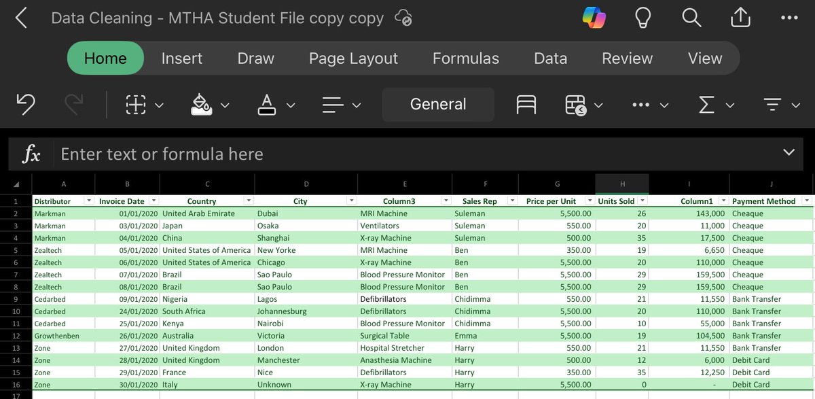The height and width of the screenshot is (399, 815).
Task: Select the Surgical Table cell
Action: [x=405, y=336]
